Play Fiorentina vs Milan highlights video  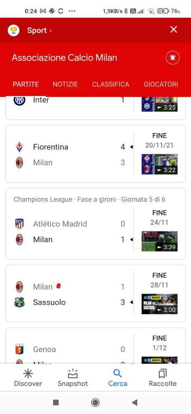point(160,164)
